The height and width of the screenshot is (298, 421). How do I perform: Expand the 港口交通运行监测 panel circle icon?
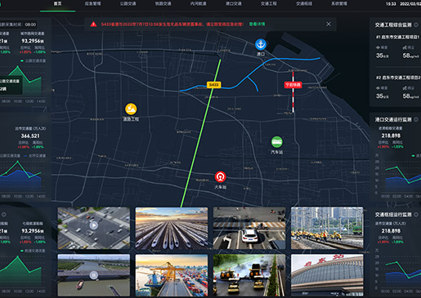416,119
